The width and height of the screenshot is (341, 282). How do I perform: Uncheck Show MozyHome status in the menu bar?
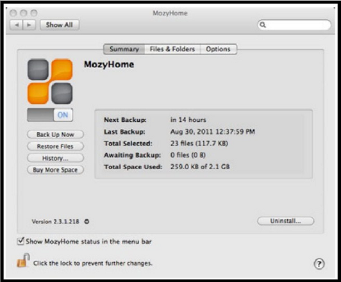click(21, 241)
